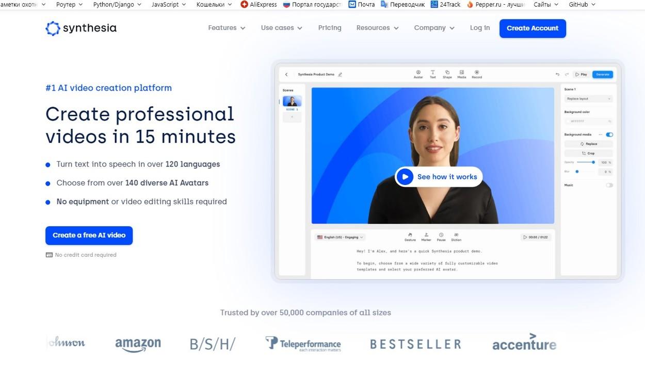Screen dimensions: 645x371
Task: Expand the Resources dropdown menu
Action: [x=377, y=28]
